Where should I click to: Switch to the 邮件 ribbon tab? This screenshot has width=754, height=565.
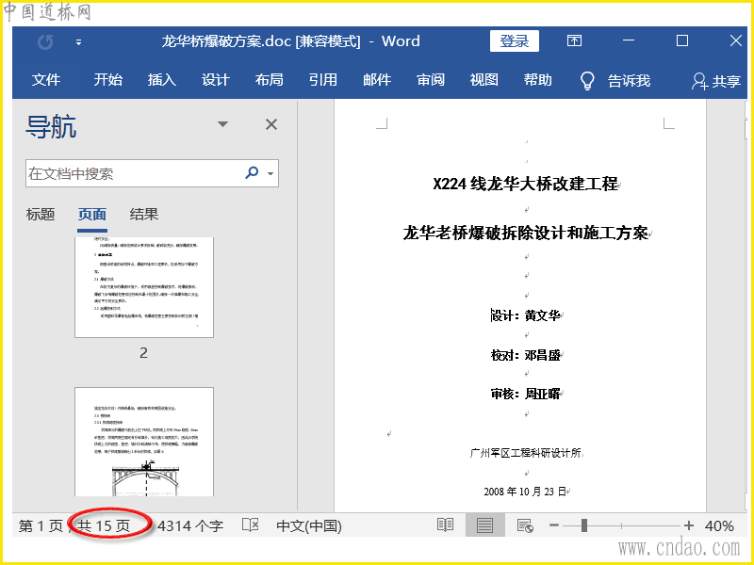click(x=376, y=80)
